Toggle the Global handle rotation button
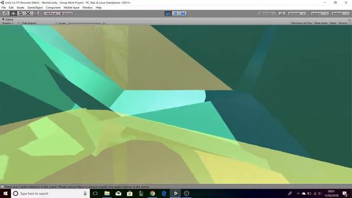This screenshot has height=198, width=352. pyautogui.click(x=66, y=13)
